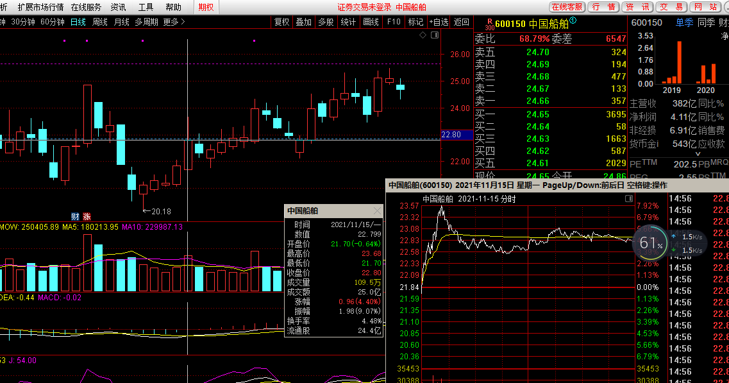Expand the 更多 period options
Viewport: 729px width, 383px height.
(x=174, y=22)
